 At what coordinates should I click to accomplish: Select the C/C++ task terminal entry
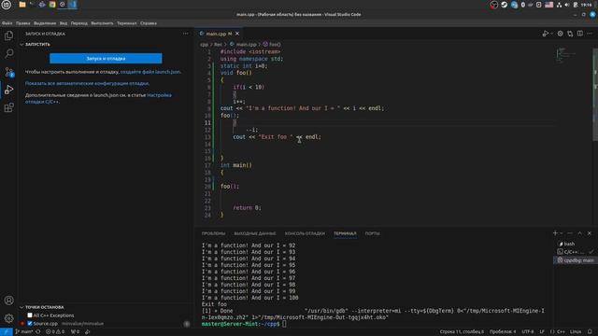[575, 252]
